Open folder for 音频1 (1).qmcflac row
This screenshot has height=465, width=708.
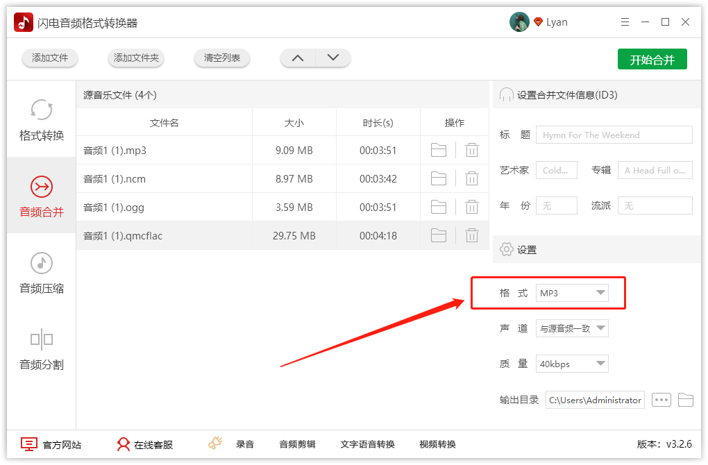tap(439, 236)
